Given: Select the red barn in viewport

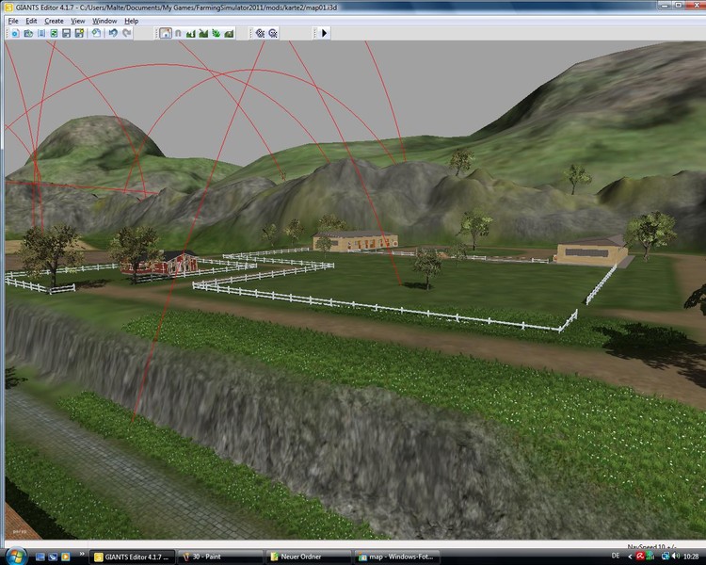Looking at the screenshot, I should click(161, 264).
